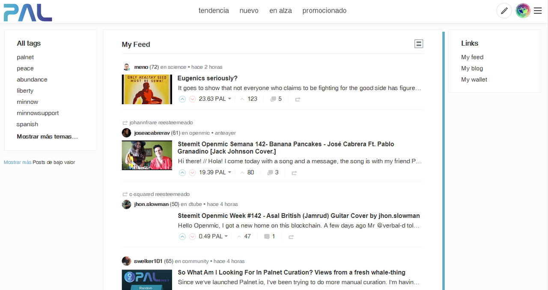Open the Banana Pancakes Openmic post title

pos(286,148)
